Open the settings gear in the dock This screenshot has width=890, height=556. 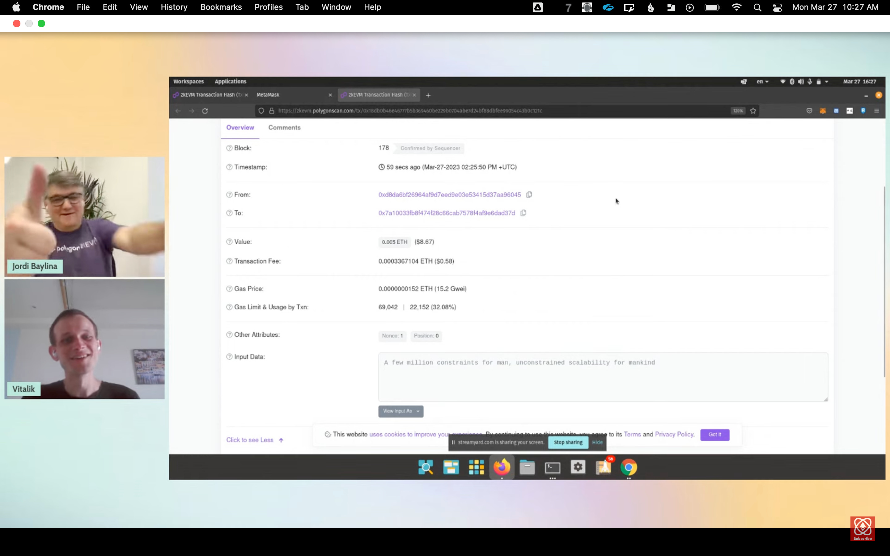tap(578, 467)
